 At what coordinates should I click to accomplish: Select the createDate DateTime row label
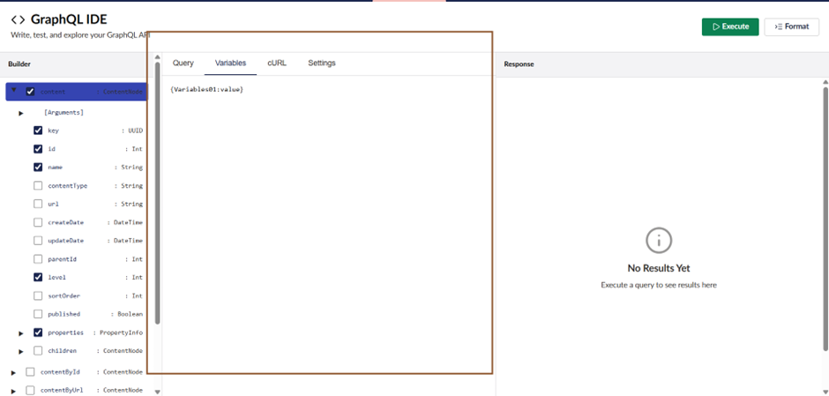click(65, 222)
